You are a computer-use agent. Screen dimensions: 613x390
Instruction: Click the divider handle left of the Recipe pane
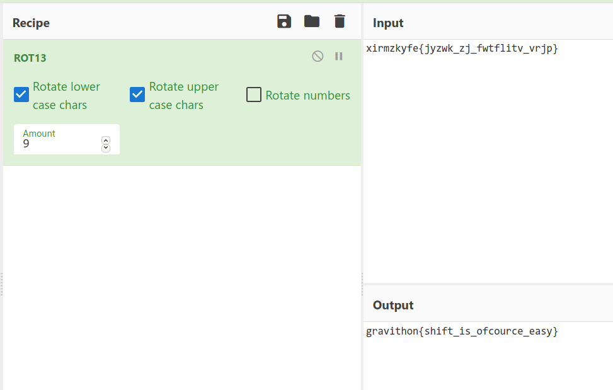[1, 284]
